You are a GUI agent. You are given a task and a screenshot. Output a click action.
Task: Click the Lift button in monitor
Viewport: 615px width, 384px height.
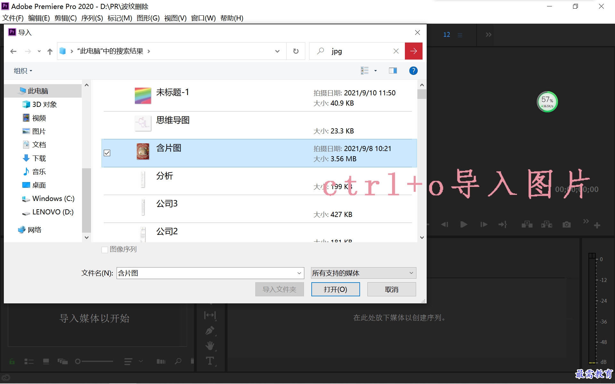point(527,225)
